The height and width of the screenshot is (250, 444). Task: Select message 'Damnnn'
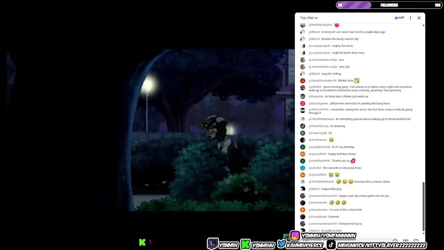point(334,217)
